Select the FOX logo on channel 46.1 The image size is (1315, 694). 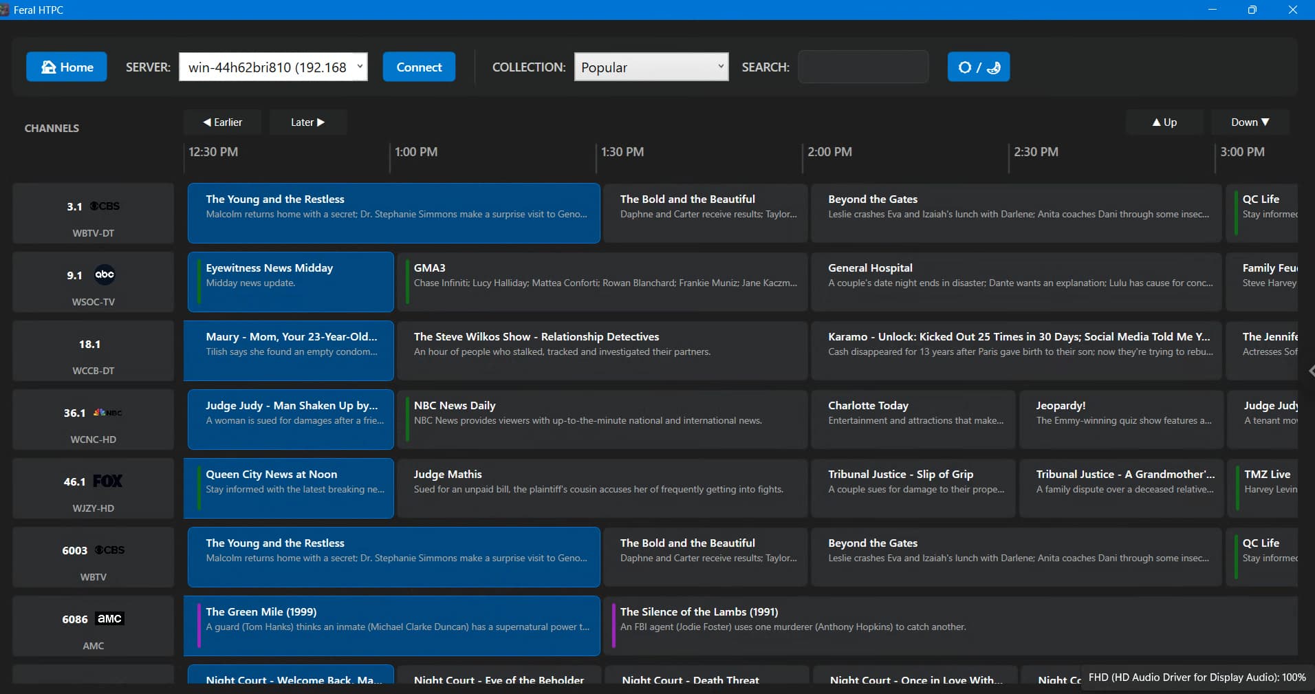coord(107,481)
